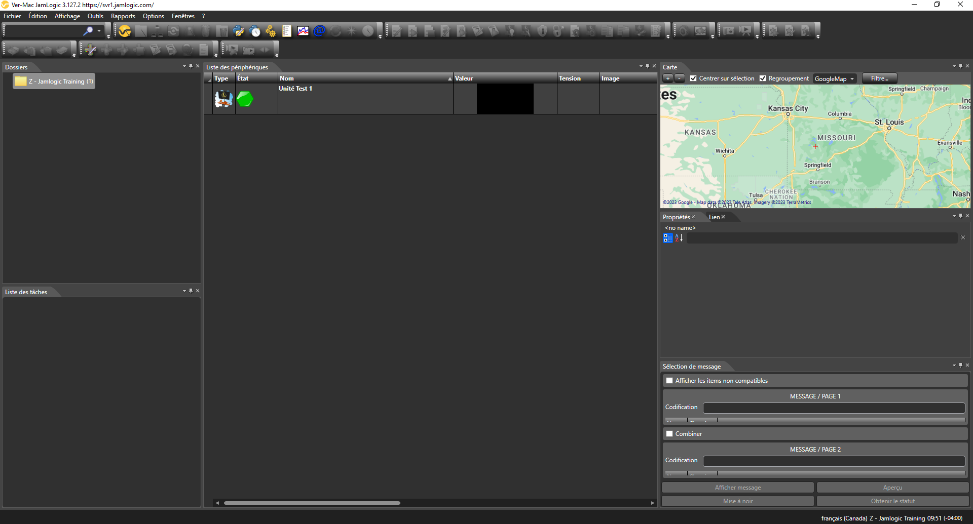Open the Outils menu
Image resolution: width=973 pixels, height=524 pixels.
95,16
